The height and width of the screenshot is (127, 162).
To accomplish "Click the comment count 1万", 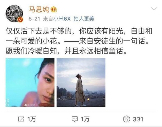I will point(85,119).
